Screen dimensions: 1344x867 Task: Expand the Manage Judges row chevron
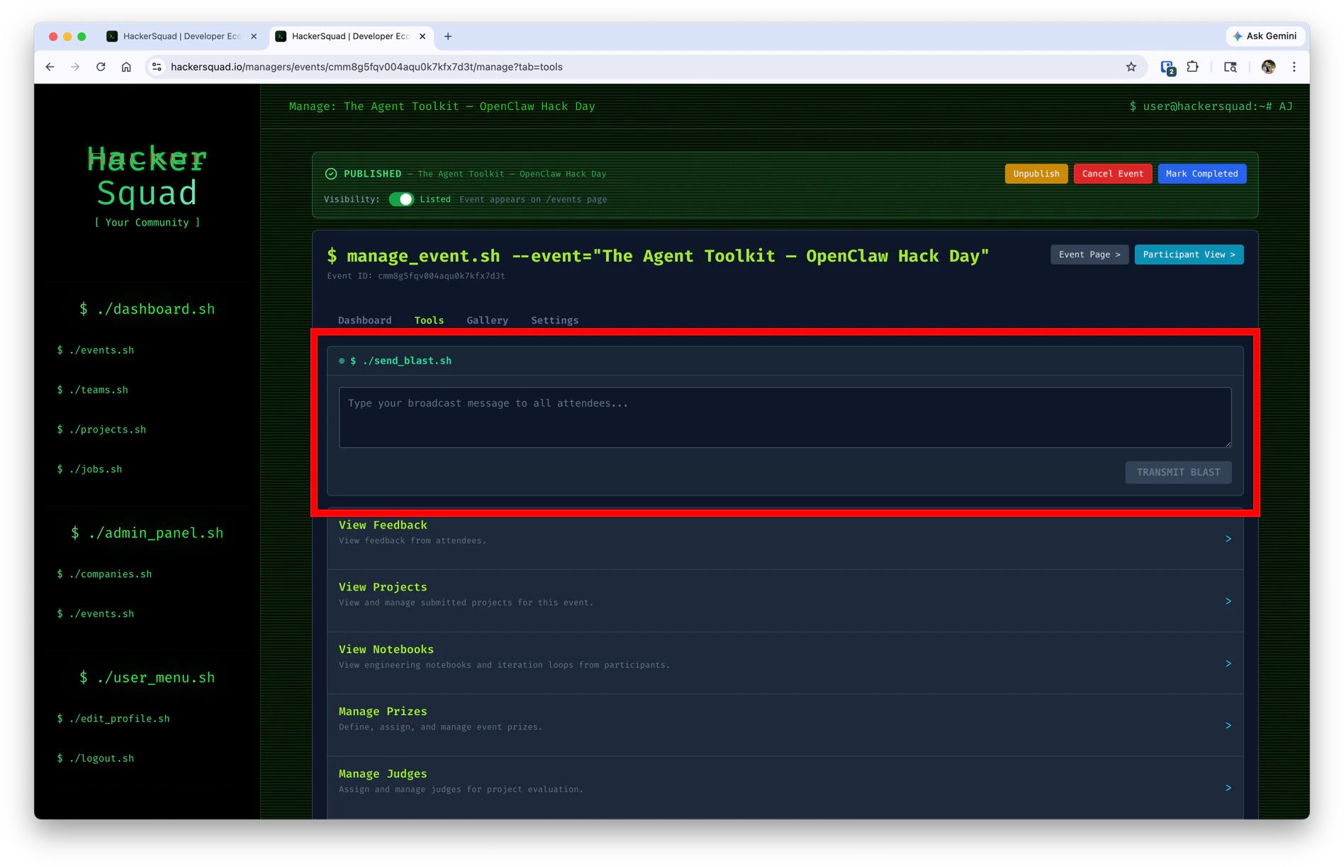coord(1228,788)
